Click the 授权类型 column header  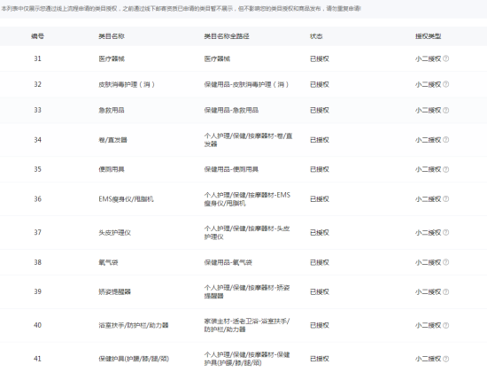click(429, 36)
